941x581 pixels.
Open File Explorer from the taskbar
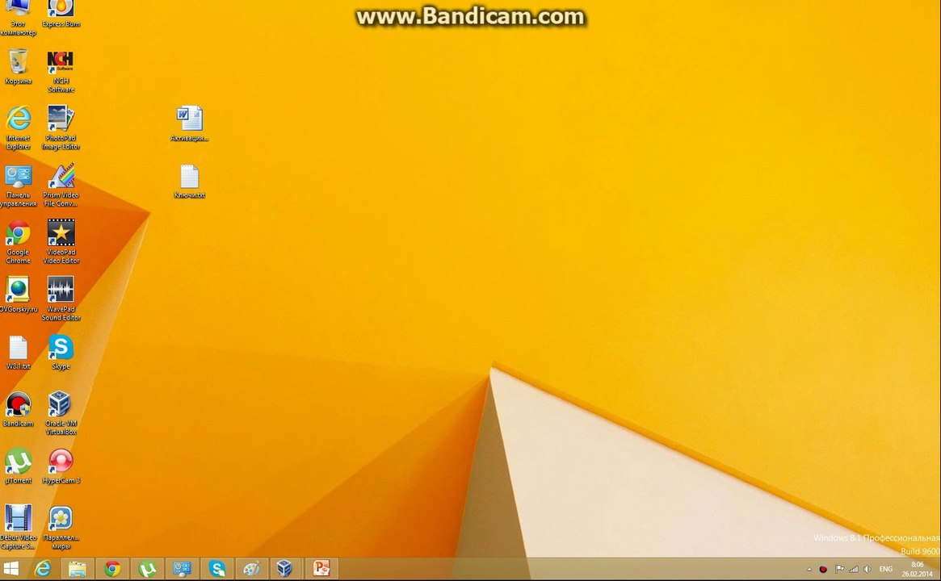[x=78, y=568]
